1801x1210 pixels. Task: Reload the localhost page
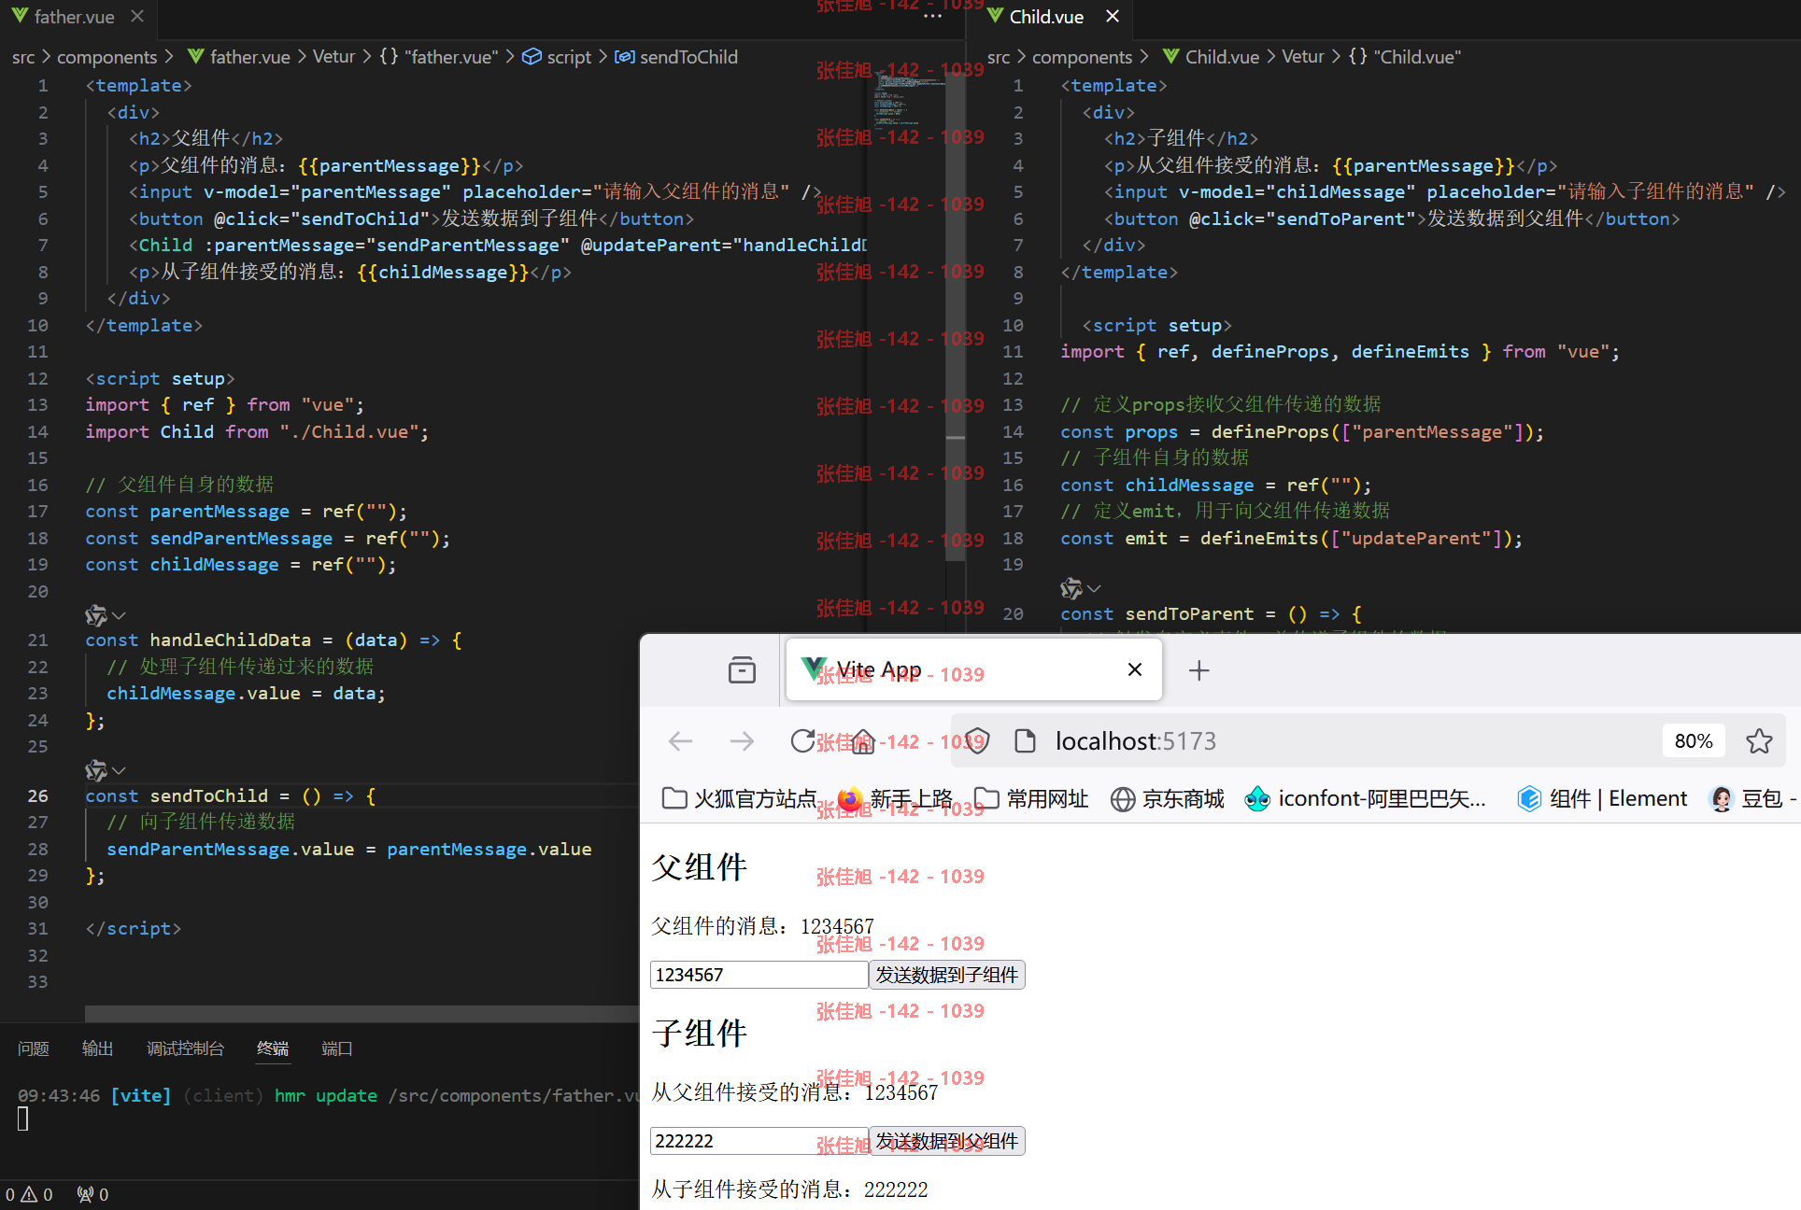[802, 741]
